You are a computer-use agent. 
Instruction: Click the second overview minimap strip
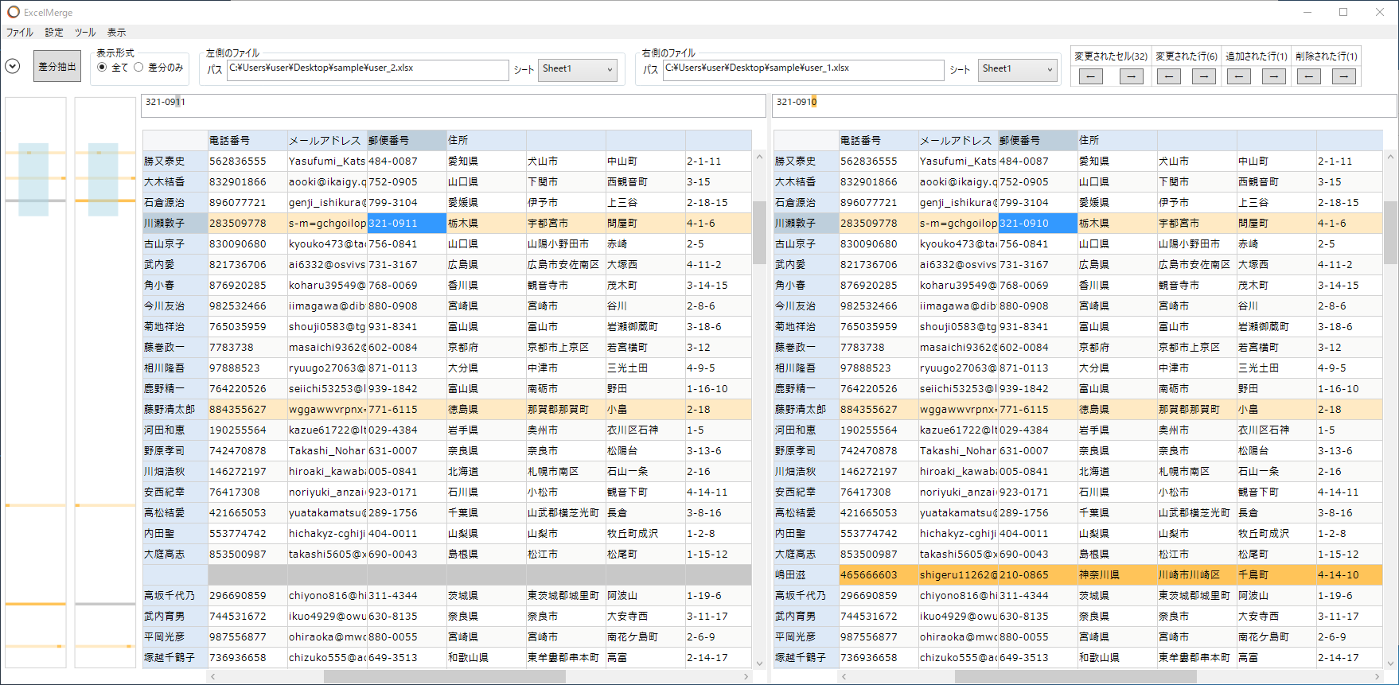105,382
